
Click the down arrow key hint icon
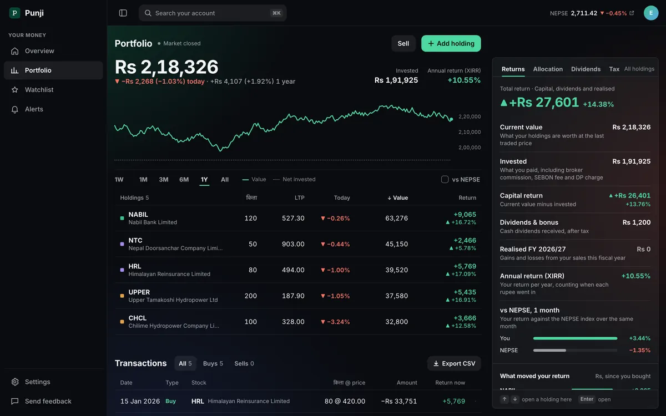pos(514,399)
